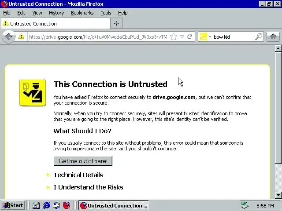Reload the page with the refresh icon
Screen dimensions: 282x211
click(x=189, y=37)
